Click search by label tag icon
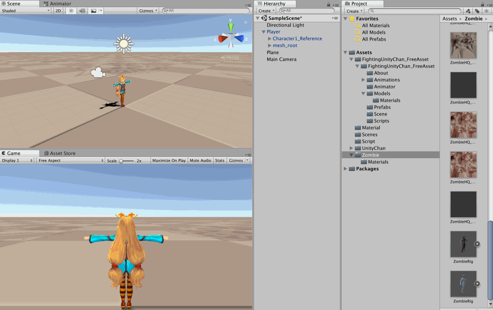The image size is (493, 310). [x=477, y=11]
